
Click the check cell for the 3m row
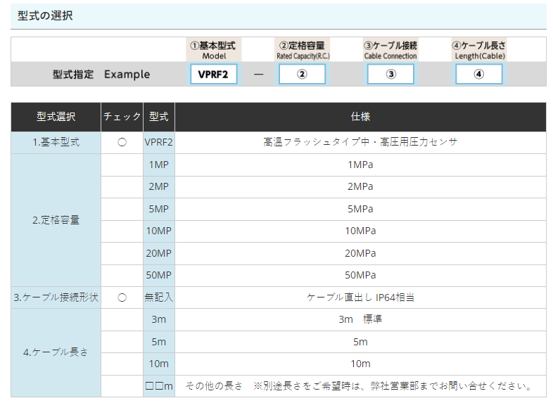(x=122, y=319)
